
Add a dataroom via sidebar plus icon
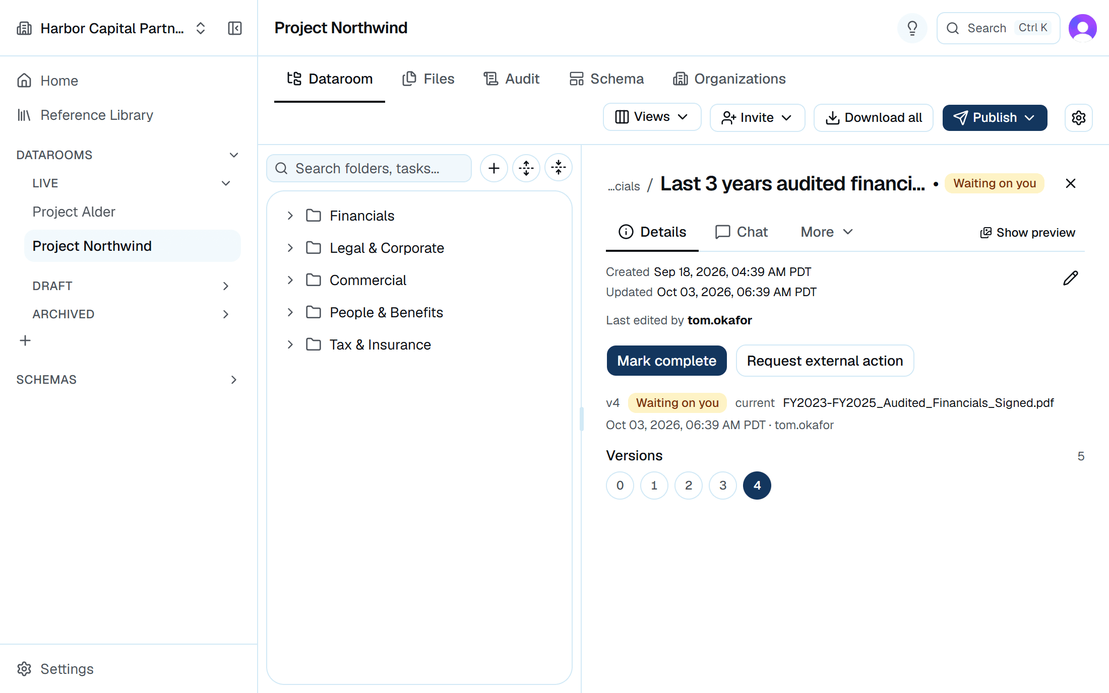click(25, 341)
